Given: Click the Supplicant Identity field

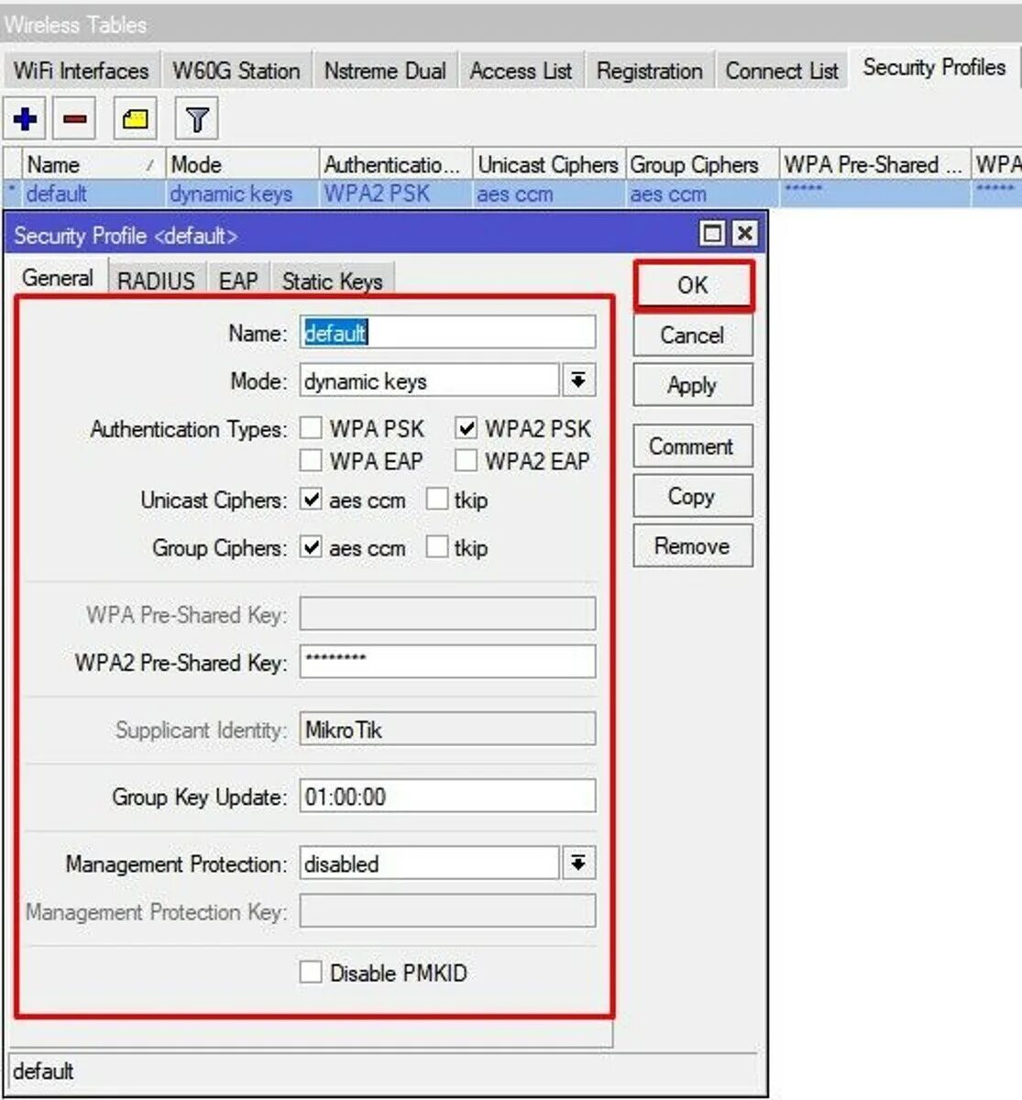Looking at the screenshot, I should (x=447, y=729).
